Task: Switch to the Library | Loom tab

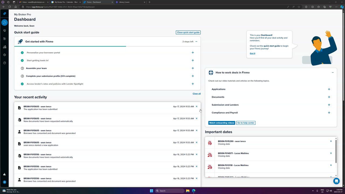Action: pyautogui.click(x=130, y=2)
